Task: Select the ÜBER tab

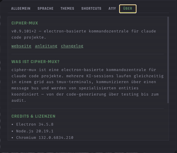Action: click(128, 9)
